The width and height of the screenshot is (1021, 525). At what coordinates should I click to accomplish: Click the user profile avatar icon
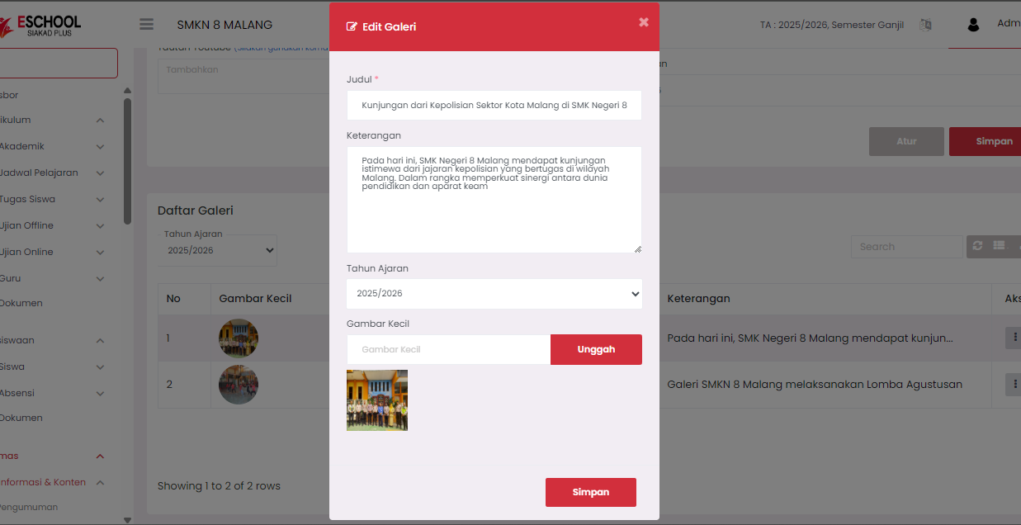tap(973, 25)
